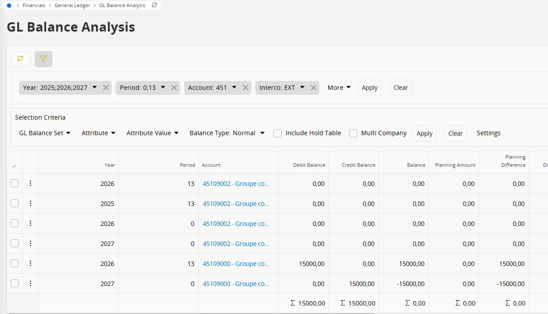The width and height of the screenshot is (548, 314).
Task: Check the Include Hold Table checkbox
Action: (x=278, y=133)
